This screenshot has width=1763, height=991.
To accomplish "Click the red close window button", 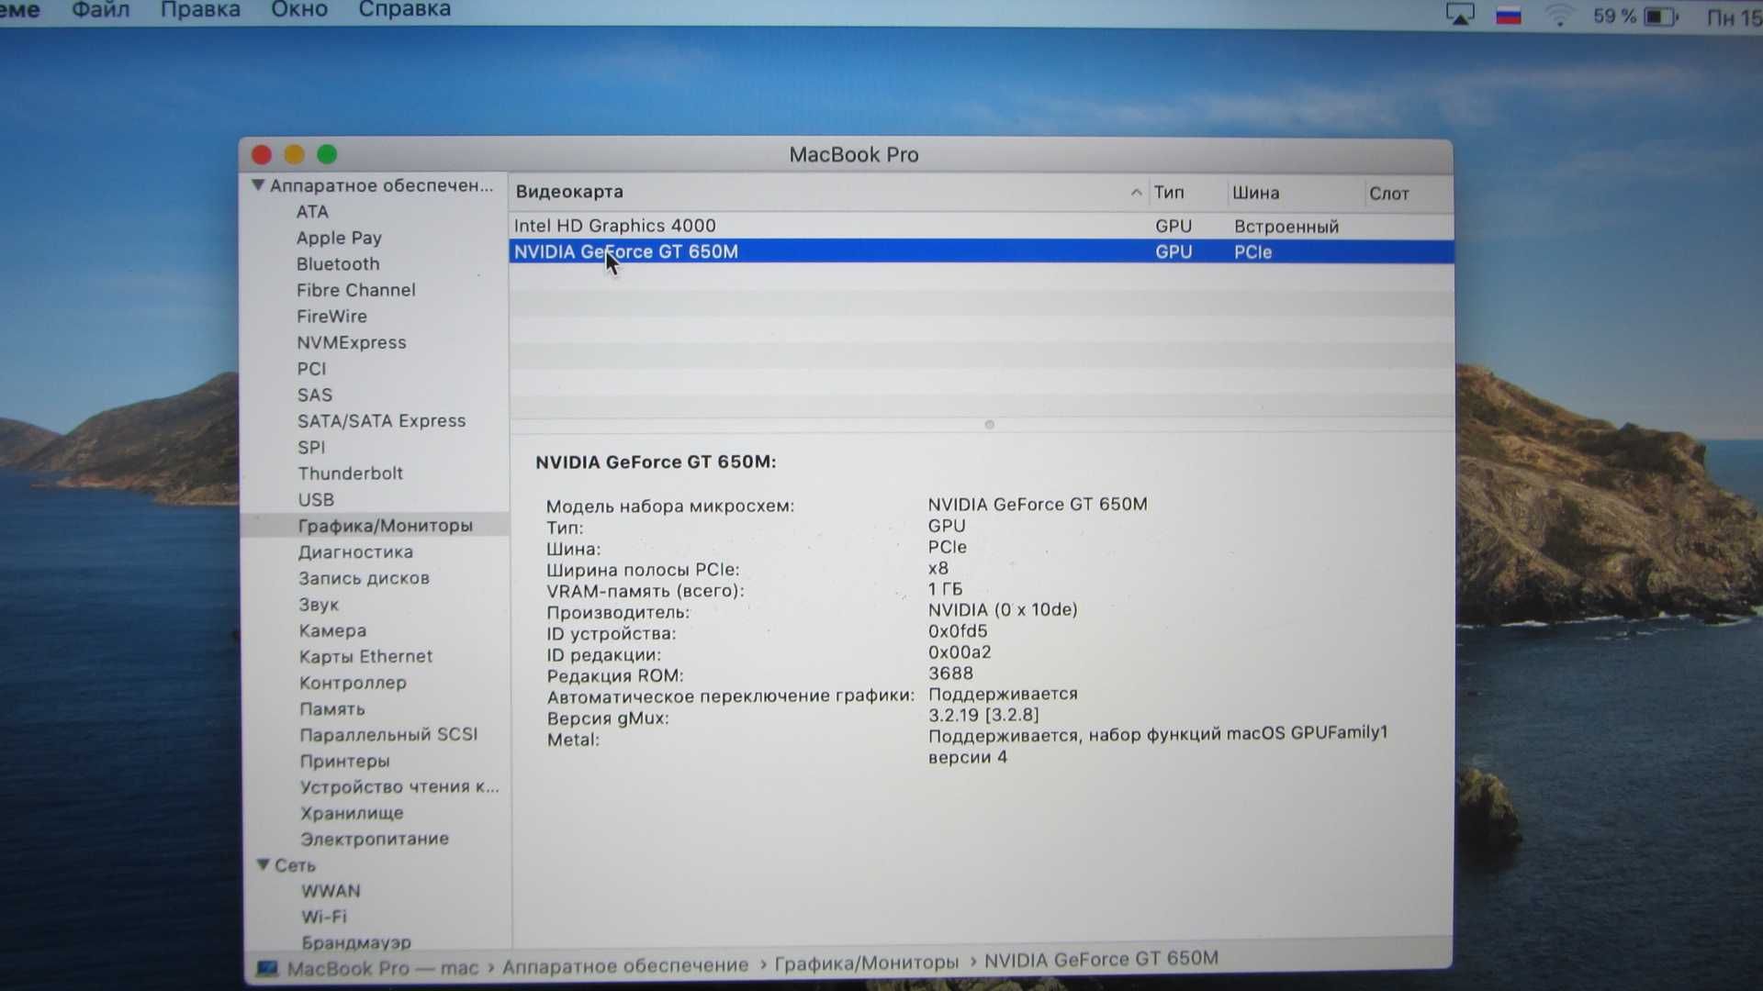I will click(x=262, y=155).
